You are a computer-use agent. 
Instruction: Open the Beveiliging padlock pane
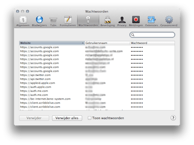click(x=108, y=21)
